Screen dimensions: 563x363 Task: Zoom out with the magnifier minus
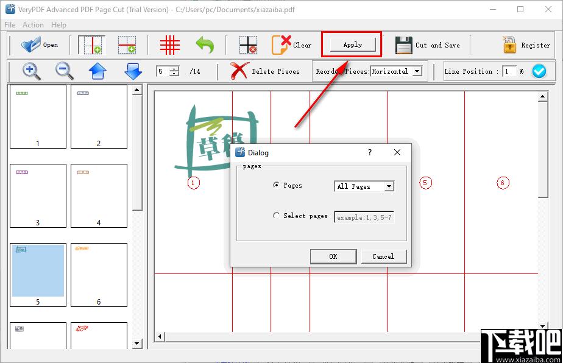coord(65,71)
